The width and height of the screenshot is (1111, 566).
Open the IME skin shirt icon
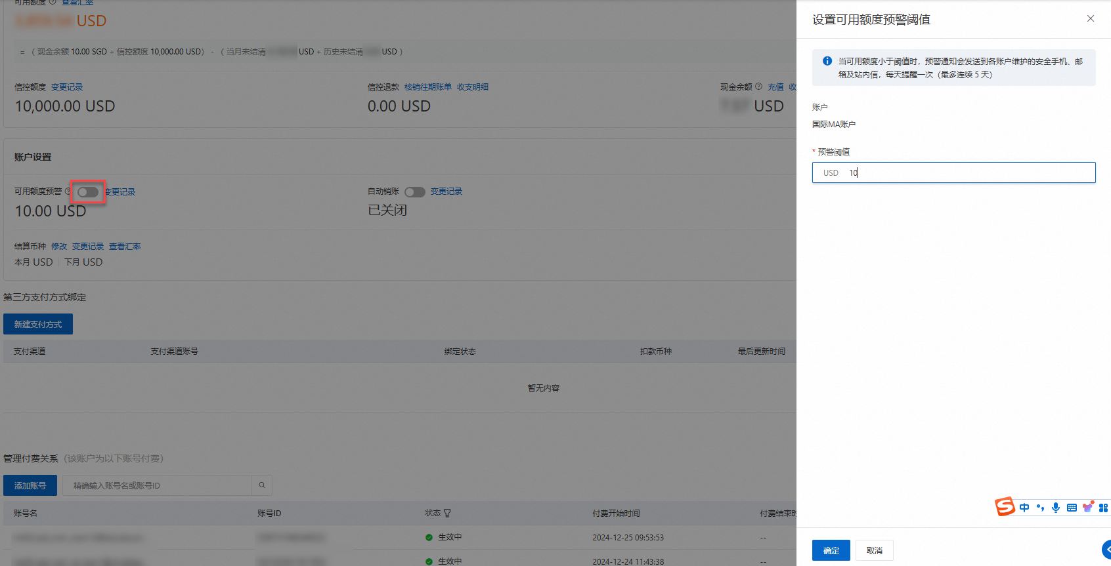point(1088,507)
